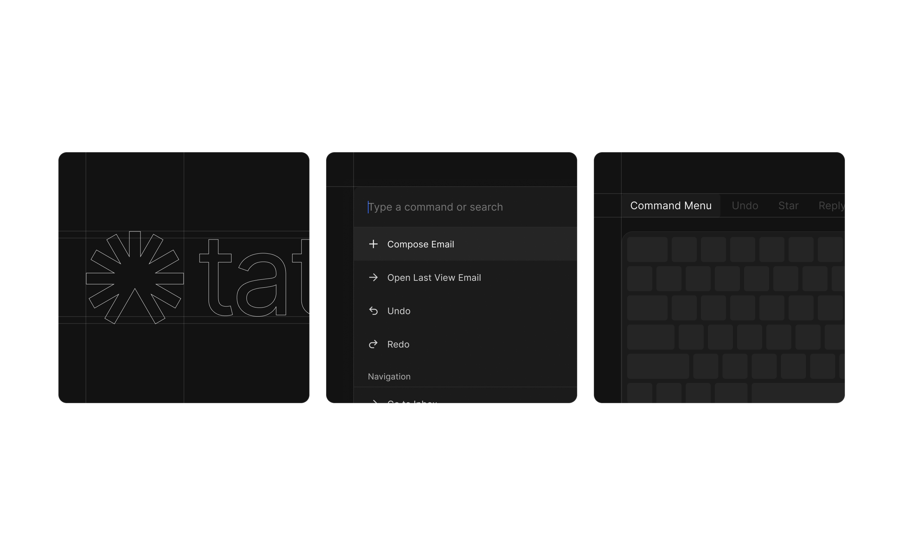Select the Undo command in the list
The image size is (904, 556).
[x=465, y=311]
